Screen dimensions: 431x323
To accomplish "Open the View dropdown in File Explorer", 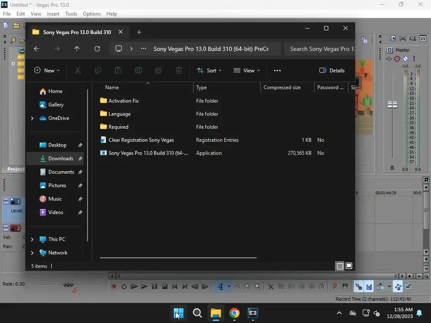I will [x=247, y=71].
